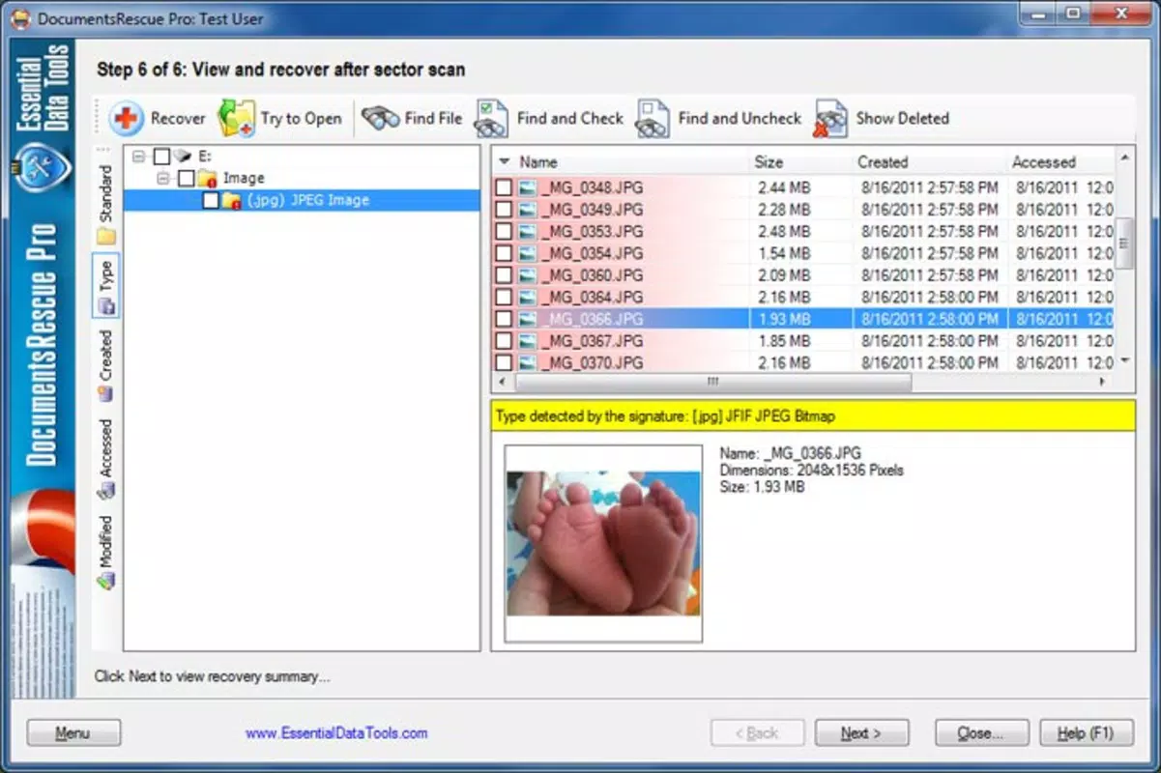Viewport: 1161px width, 773px height.
Task: Switch to the Standard side tab
Action: coord(105,203)
